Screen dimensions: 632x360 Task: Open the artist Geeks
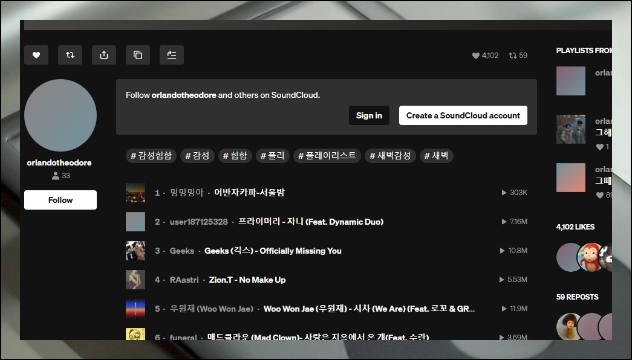coord(182,251)
